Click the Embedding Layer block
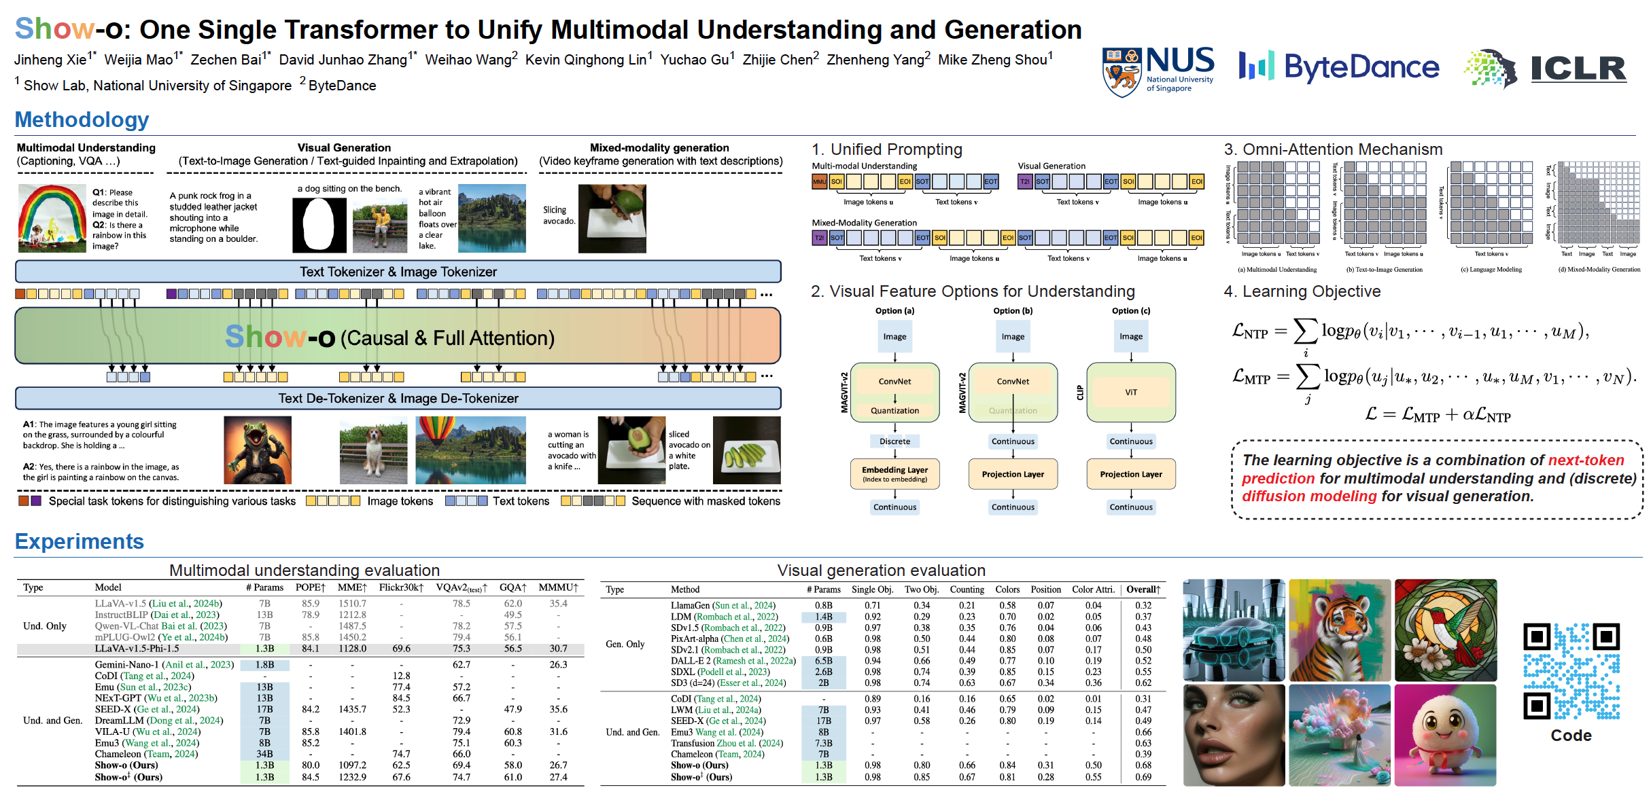Screen dimensions: 1651x796 click(x=894, y=474)
